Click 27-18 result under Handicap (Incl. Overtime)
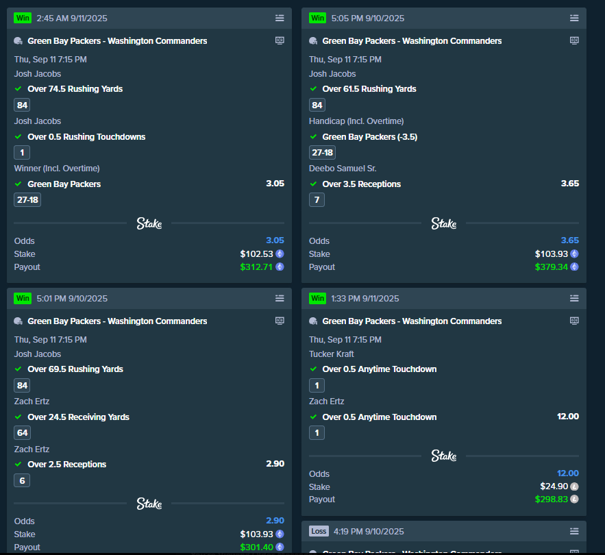Image resolution: width=605 pixels, height=555 pixels. coord(322,152)
